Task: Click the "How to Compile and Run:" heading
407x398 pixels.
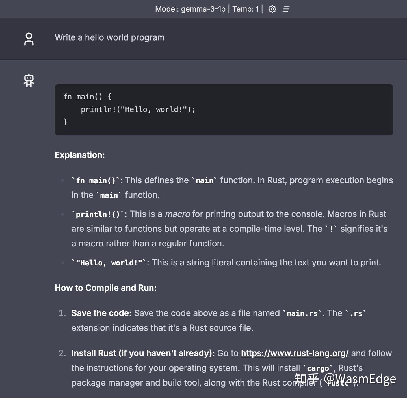Action: point(105,288)
